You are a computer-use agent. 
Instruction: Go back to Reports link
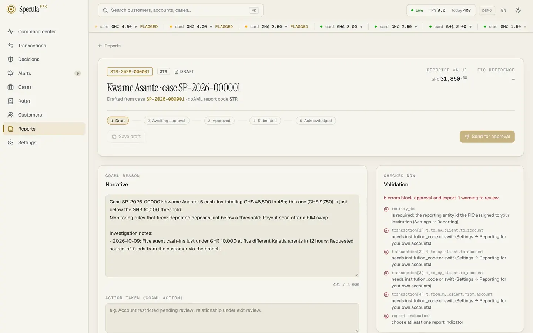109,46
